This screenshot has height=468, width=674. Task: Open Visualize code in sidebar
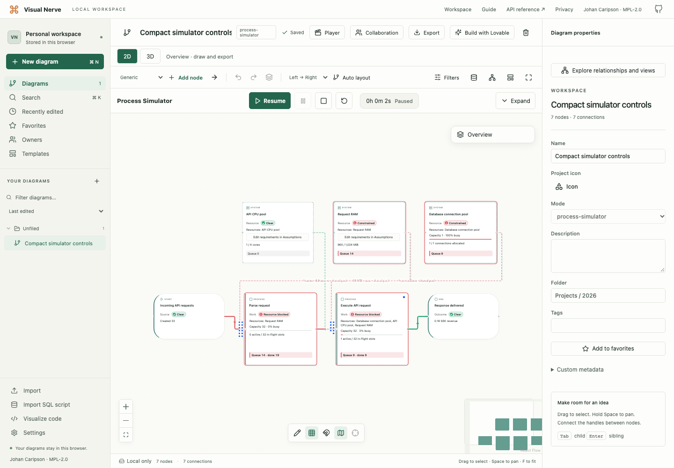click(x=55, y=419)
